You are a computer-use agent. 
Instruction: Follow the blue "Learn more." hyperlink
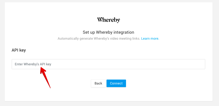(150, 39)
